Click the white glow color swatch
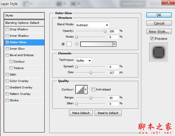Image resolution: width=175 pixels, height=136 pixels. tap(69, 44)
